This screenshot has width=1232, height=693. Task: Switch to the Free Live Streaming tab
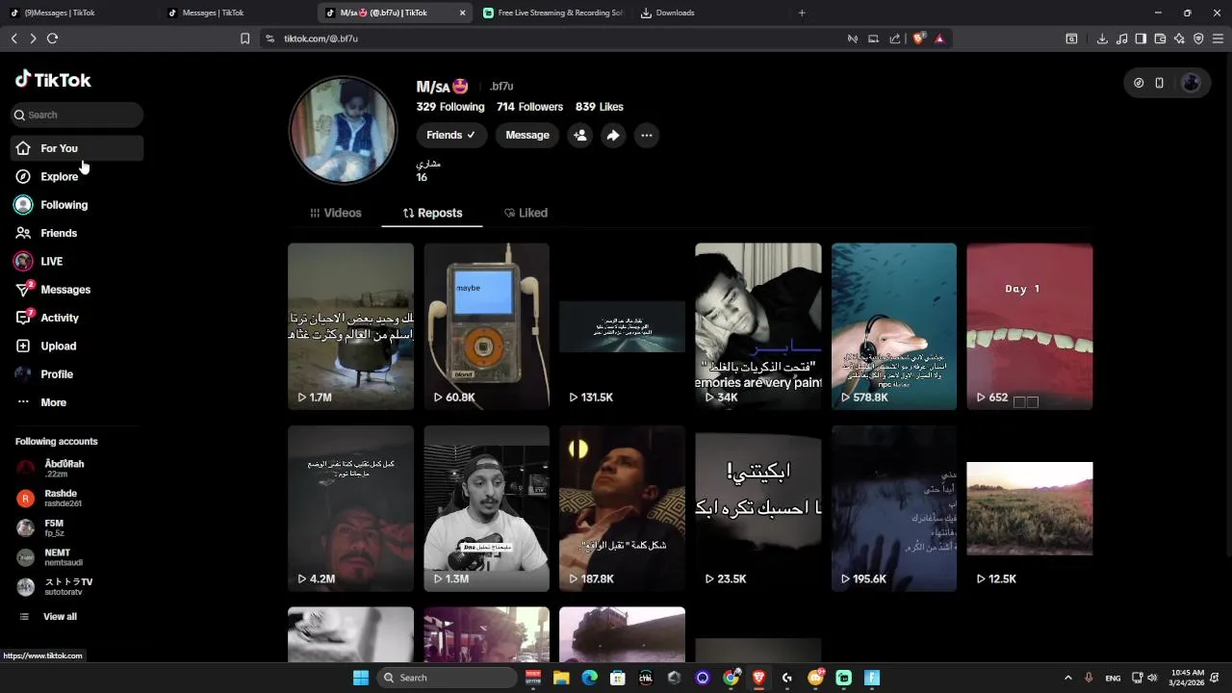(x=553, y=13)
